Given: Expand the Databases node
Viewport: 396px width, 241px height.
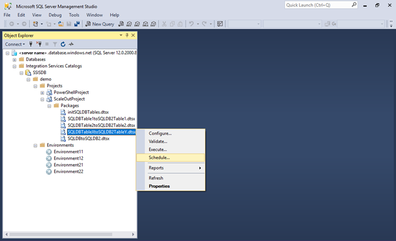Looking at the screenshot, I should 14,59.
